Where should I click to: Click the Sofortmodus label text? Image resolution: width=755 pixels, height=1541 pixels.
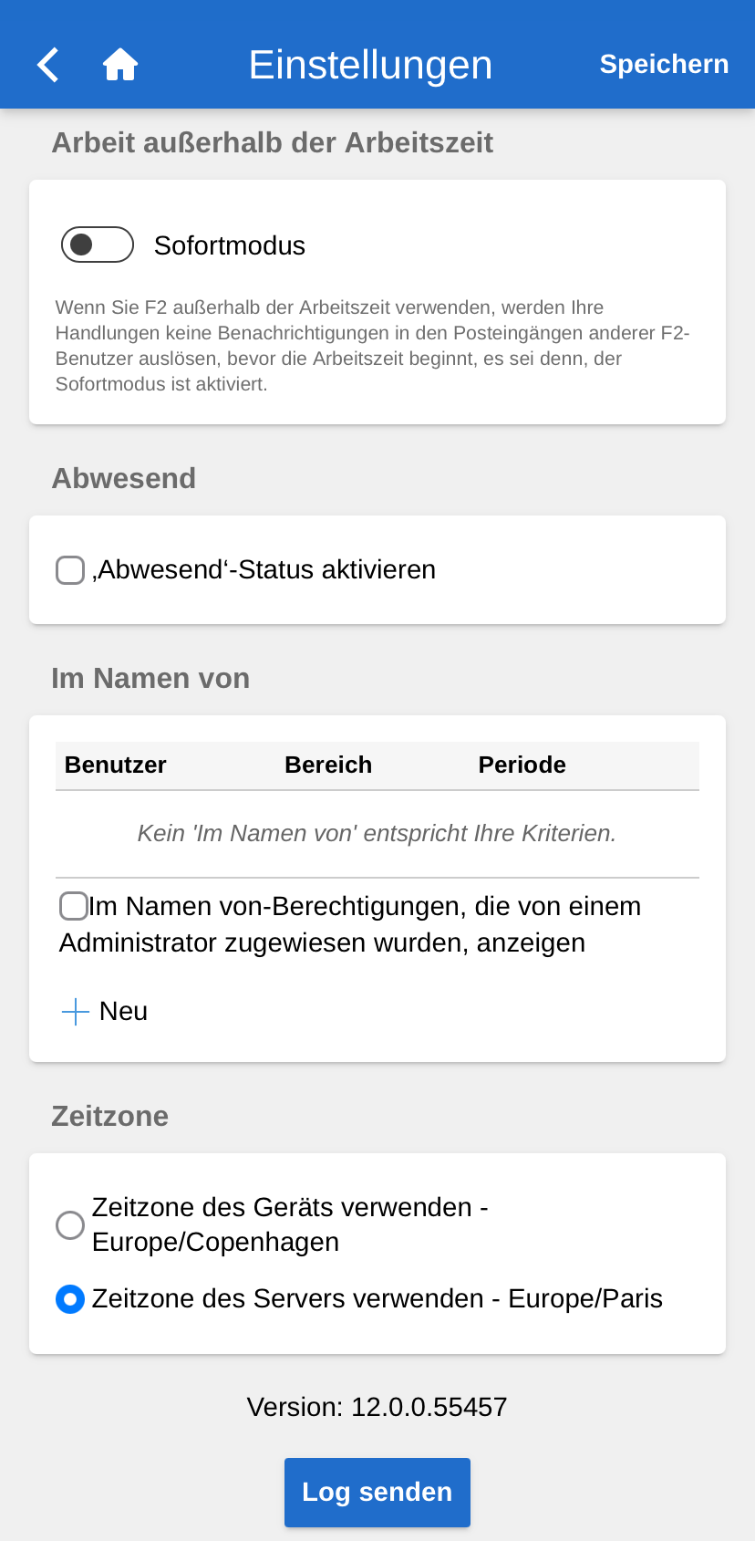230,245
